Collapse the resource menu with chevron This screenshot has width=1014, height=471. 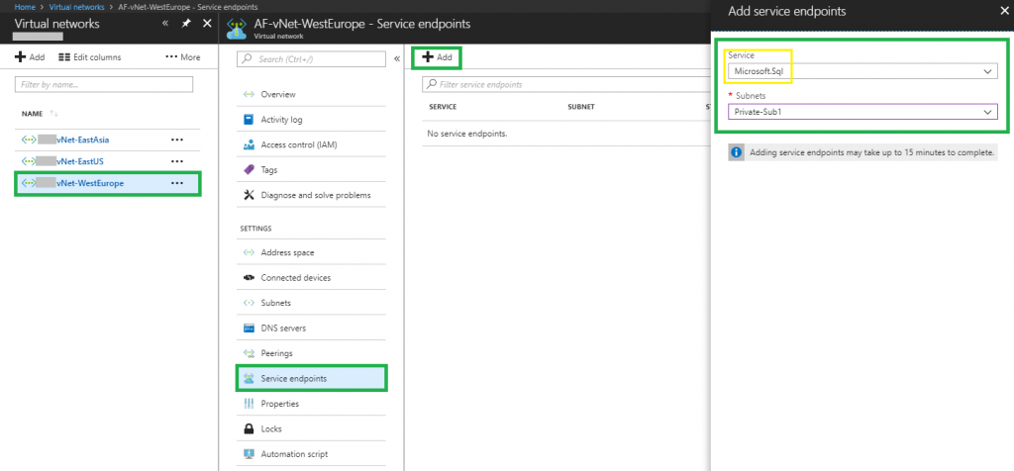pos(396,58)
